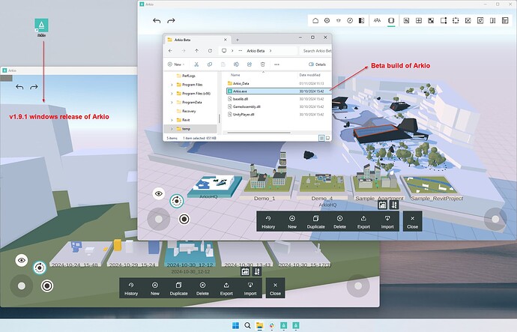The width and height of the screenshot is (517, 332).
Task: Select the Sample_RevitProject scene thumbnail
Action: click(432, 187)
